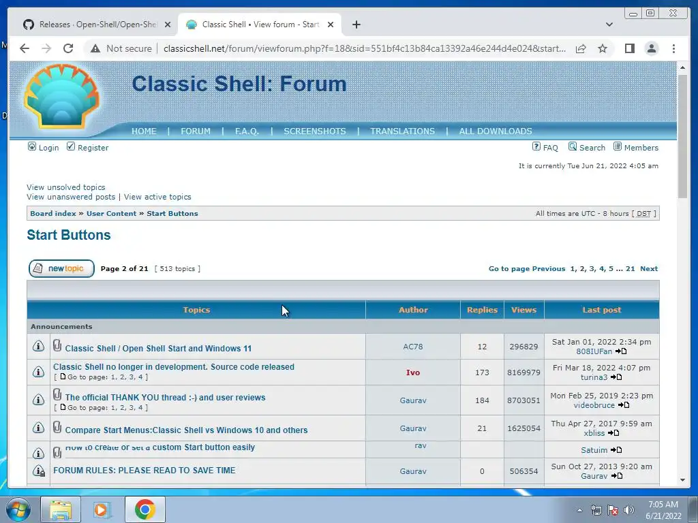Open the forum Search link
698x523 pixels.
click(592, 148)
